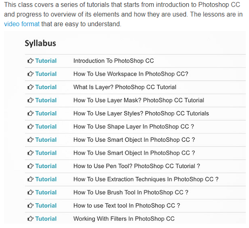The image size is (249, 228).
Task: Open Tutorial link for Text tool lesson
Action: click(x=46, y=205)
